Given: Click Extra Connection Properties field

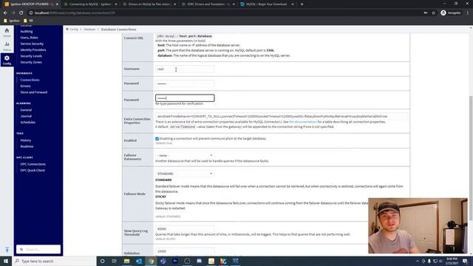Looking at the screenshot, I should (282, 117).
